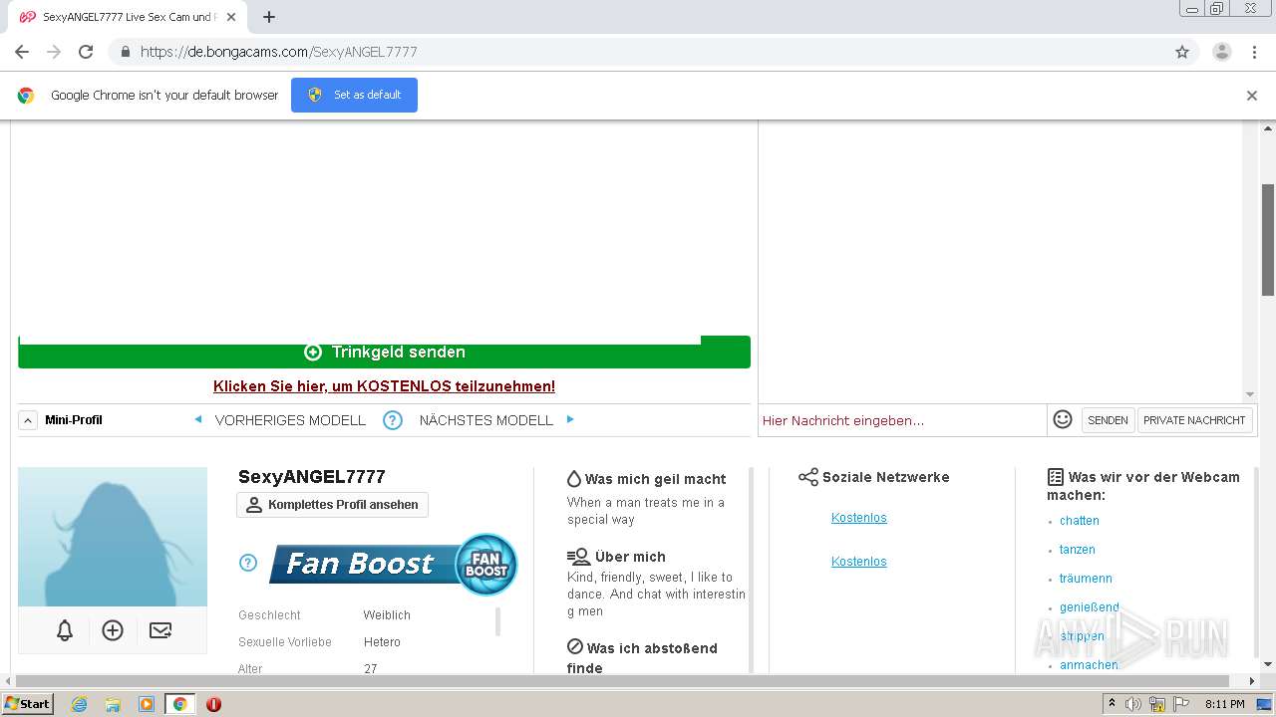Set Chrome as default browser
This screenshot has width=1276, height=717.
(354, 95)
